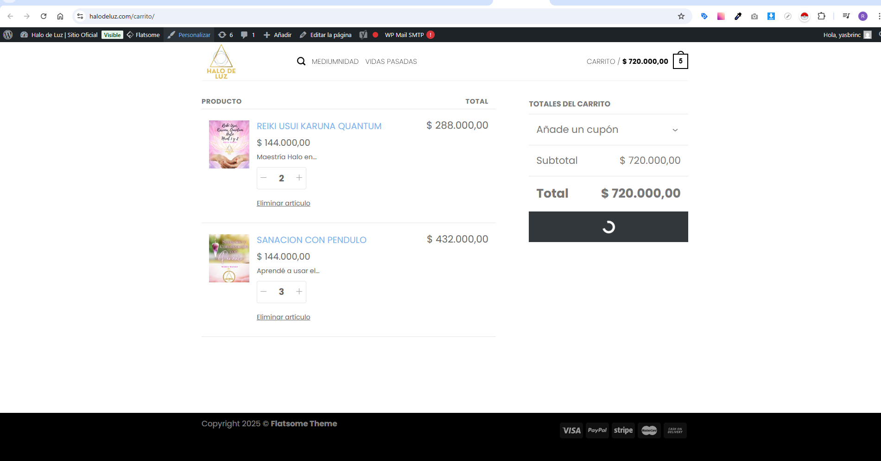Click the Visible status badge
Image resolution: width=881 pixels, height=461 pixels.
112,35
